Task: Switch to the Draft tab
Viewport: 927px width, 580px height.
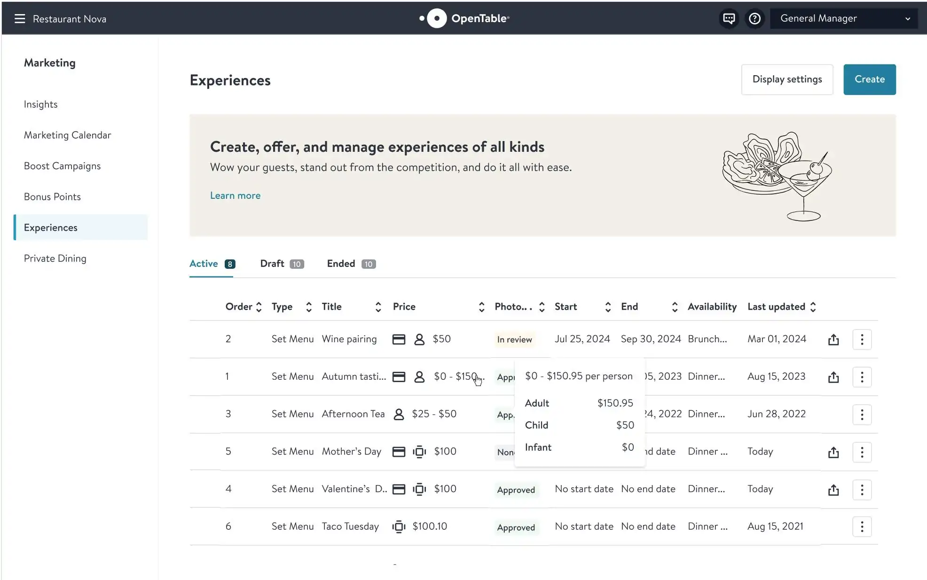Action: click(x=282, y=263)
